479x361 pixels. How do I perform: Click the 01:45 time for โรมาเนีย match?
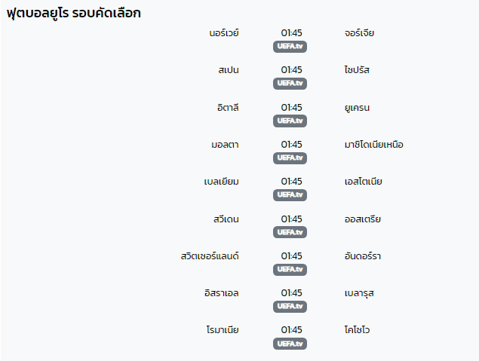(291, 330)
